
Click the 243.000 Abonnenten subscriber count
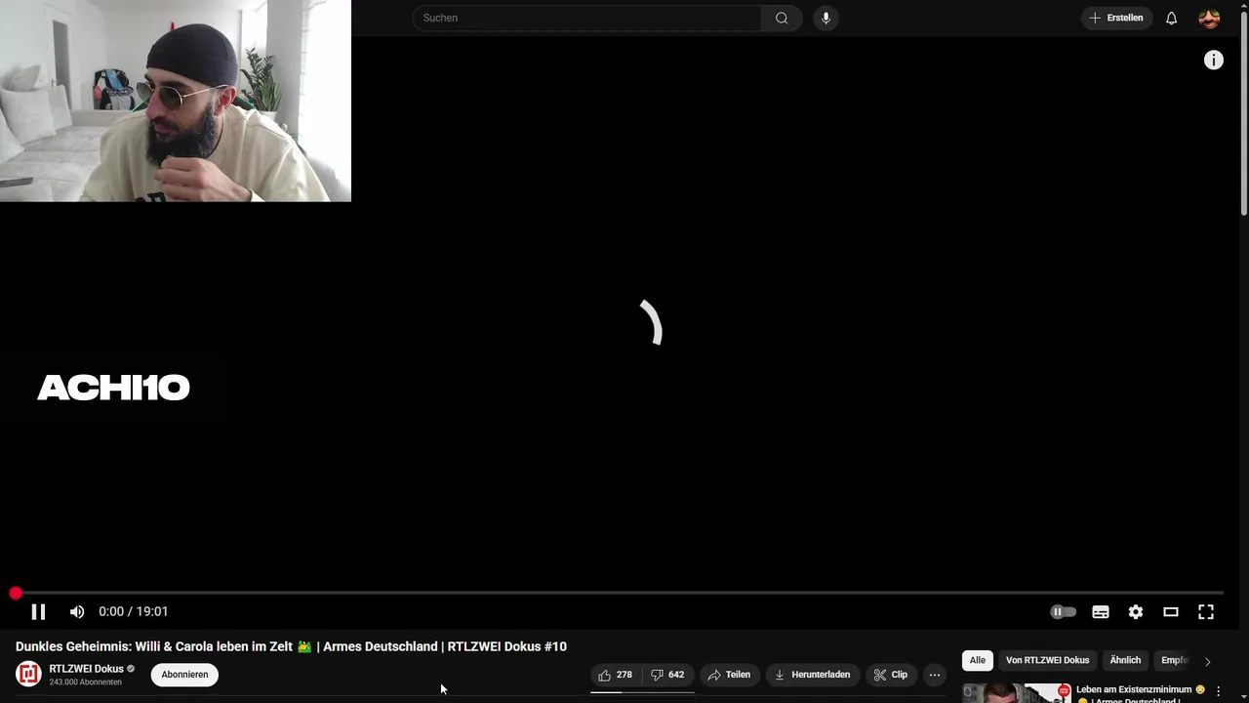pos(86,682)
